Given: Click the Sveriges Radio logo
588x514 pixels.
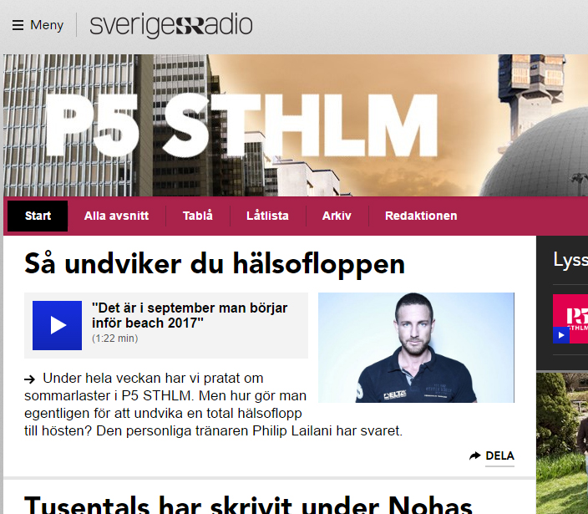Looking at the screenshot, I should (171, 25).
